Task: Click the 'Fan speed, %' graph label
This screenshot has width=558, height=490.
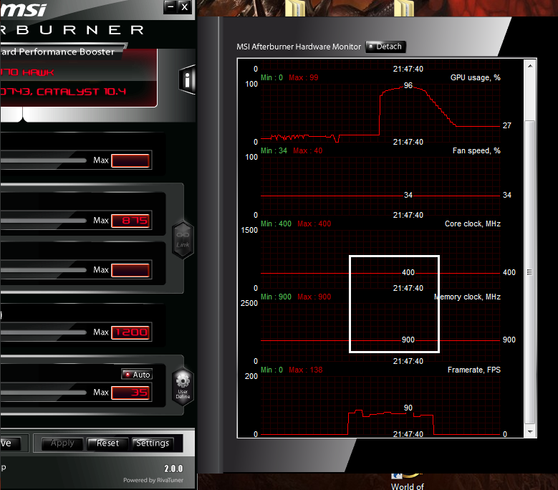Action: pos(476,150)
